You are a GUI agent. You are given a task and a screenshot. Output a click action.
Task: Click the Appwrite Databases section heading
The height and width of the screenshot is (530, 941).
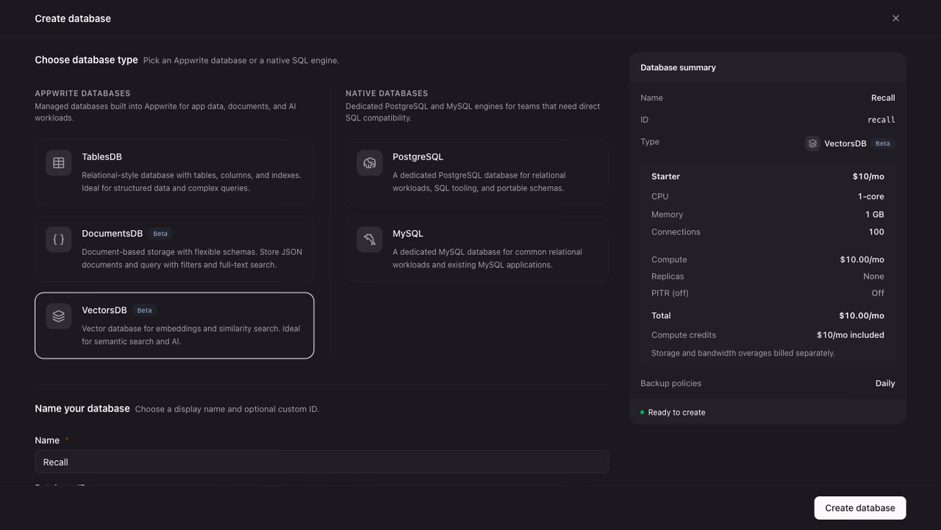click(x=82, y=93)
